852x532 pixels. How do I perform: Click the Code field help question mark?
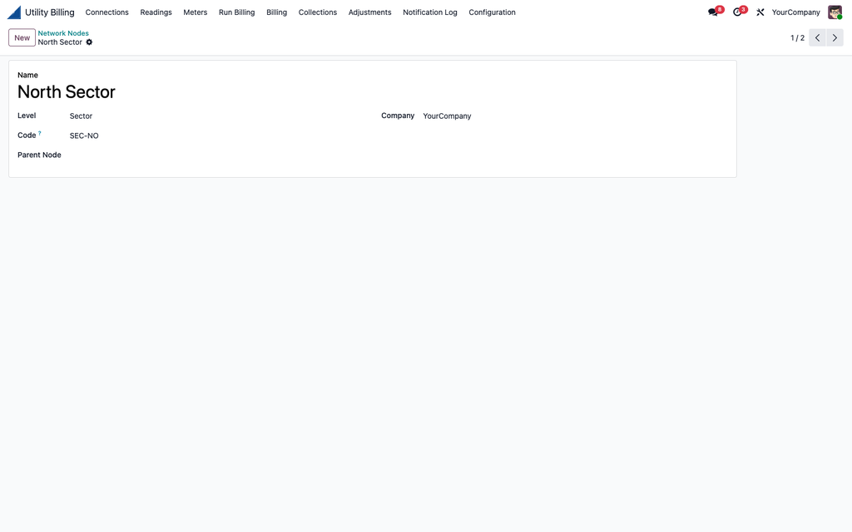point(40,133)
